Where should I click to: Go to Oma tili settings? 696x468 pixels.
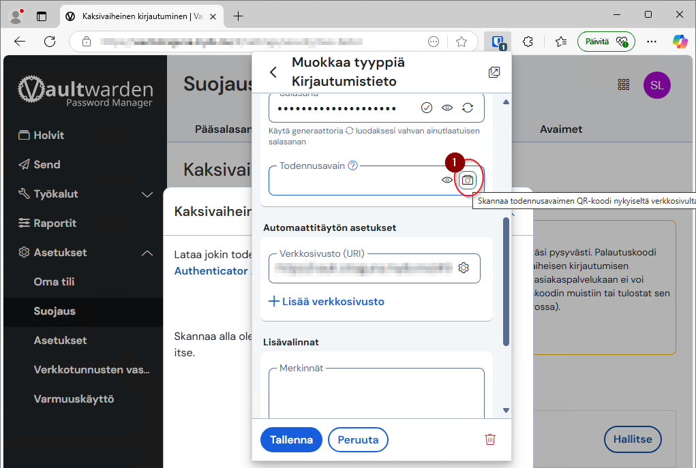tap(54, 282)
